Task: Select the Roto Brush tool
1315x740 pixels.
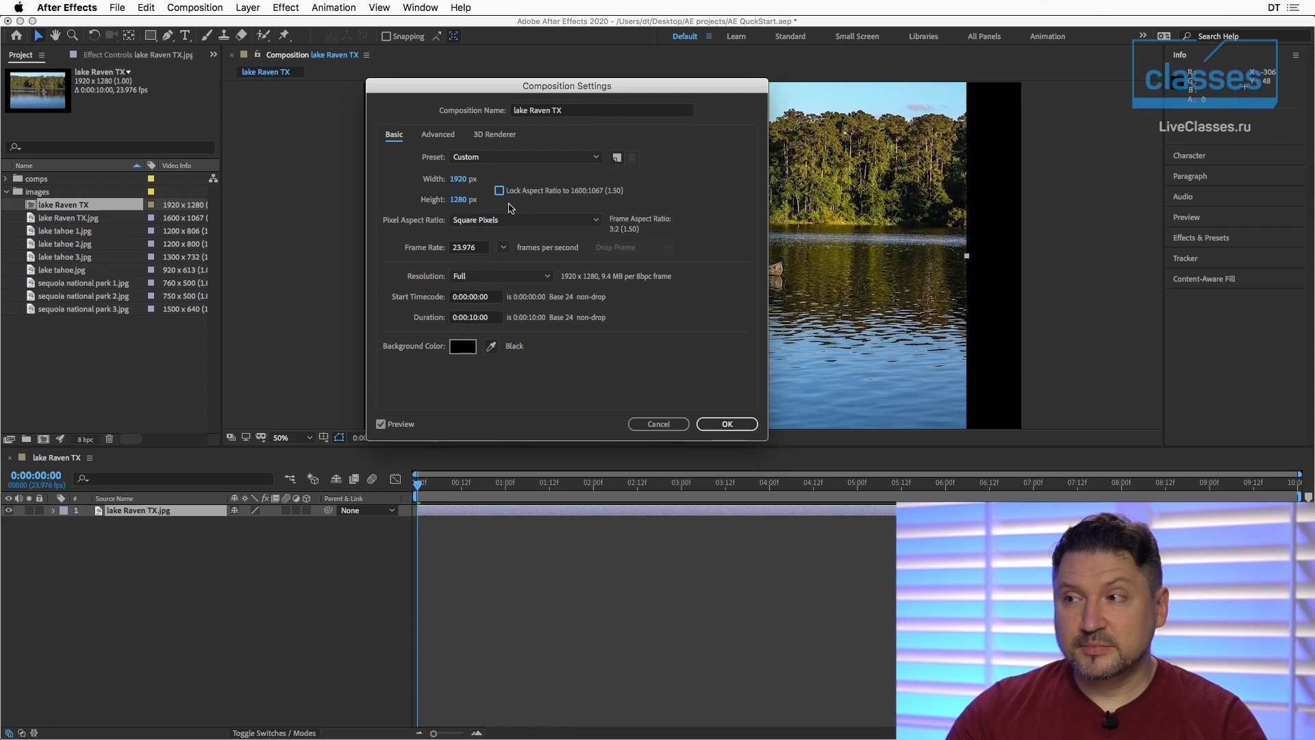Action: (263, 36)
